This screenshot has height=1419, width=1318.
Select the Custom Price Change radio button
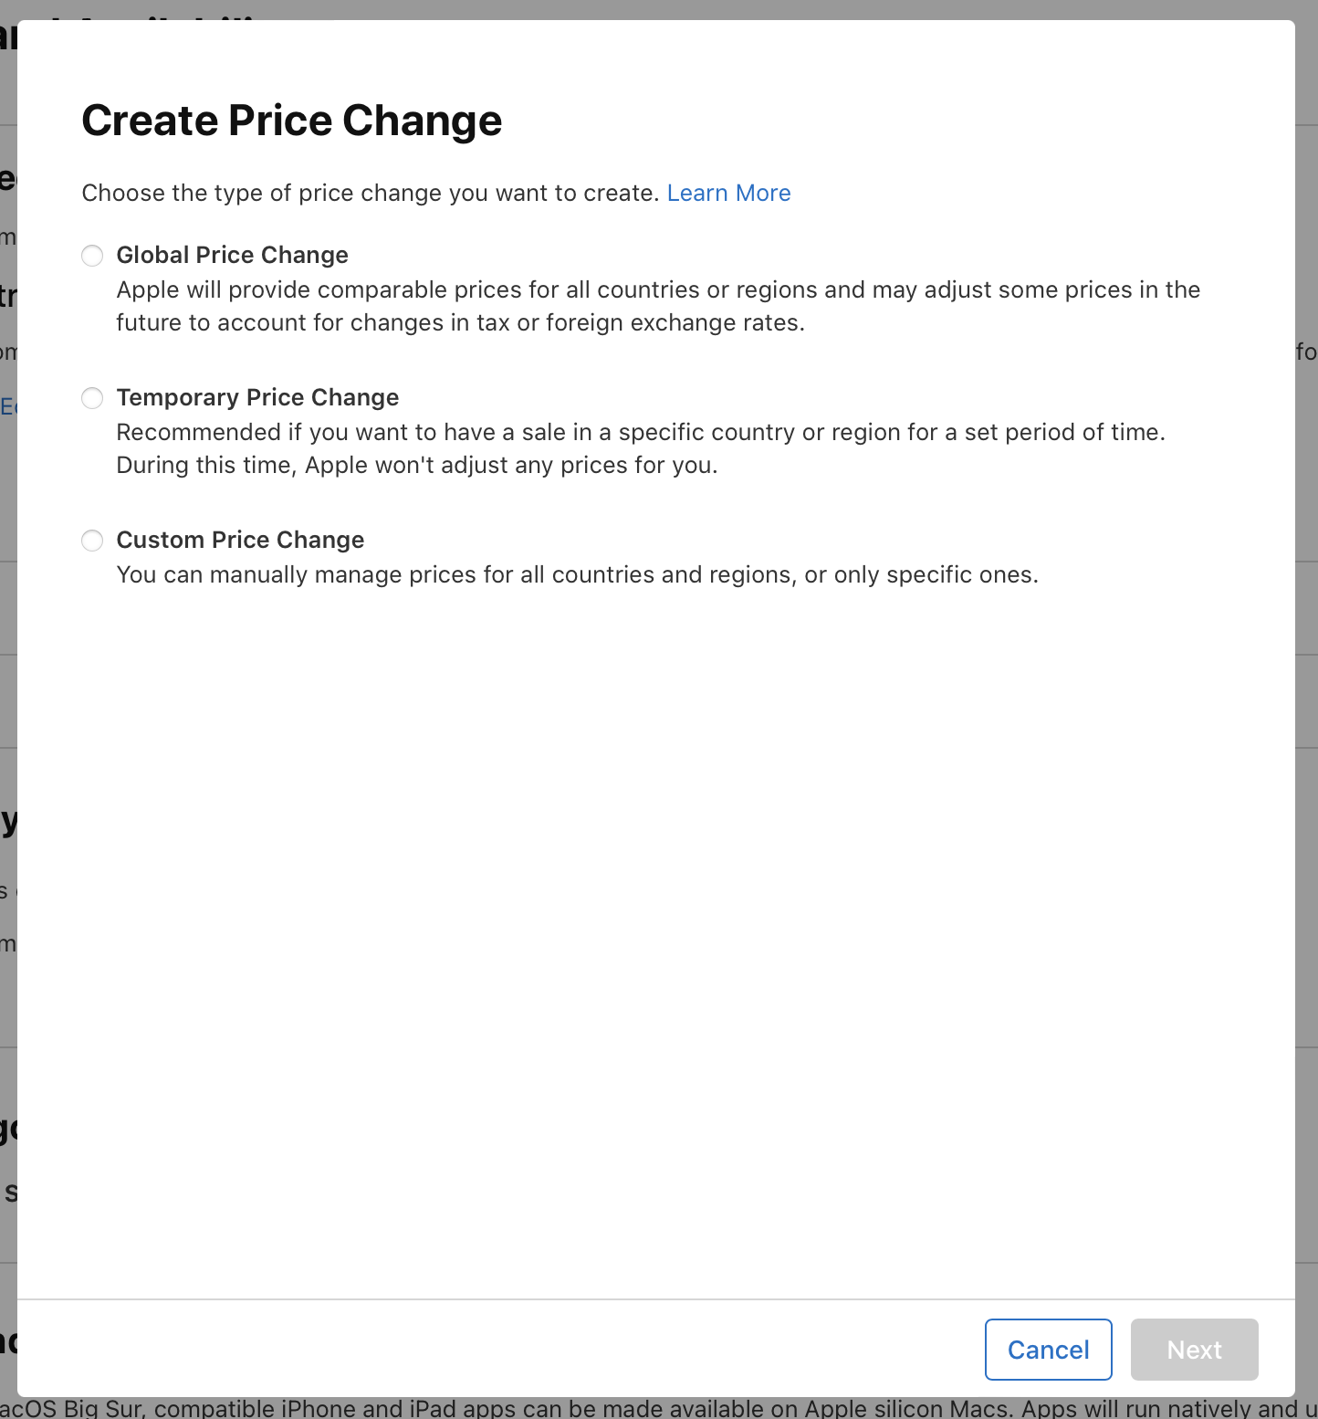(91, 541)
